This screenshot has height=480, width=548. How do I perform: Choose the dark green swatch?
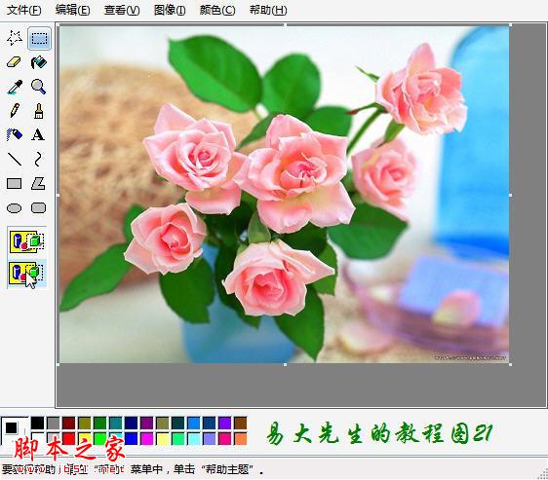pyautogui.click(x=100, y=424)
